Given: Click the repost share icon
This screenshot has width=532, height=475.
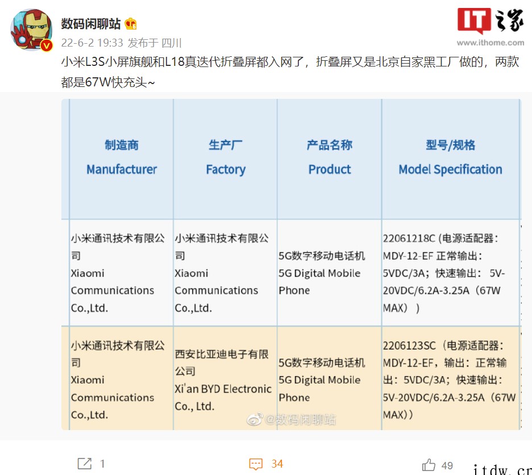Looking at the screenshot, I should click(85, 464).
